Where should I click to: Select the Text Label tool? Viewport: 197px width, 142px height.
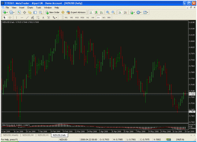[49, 18]
